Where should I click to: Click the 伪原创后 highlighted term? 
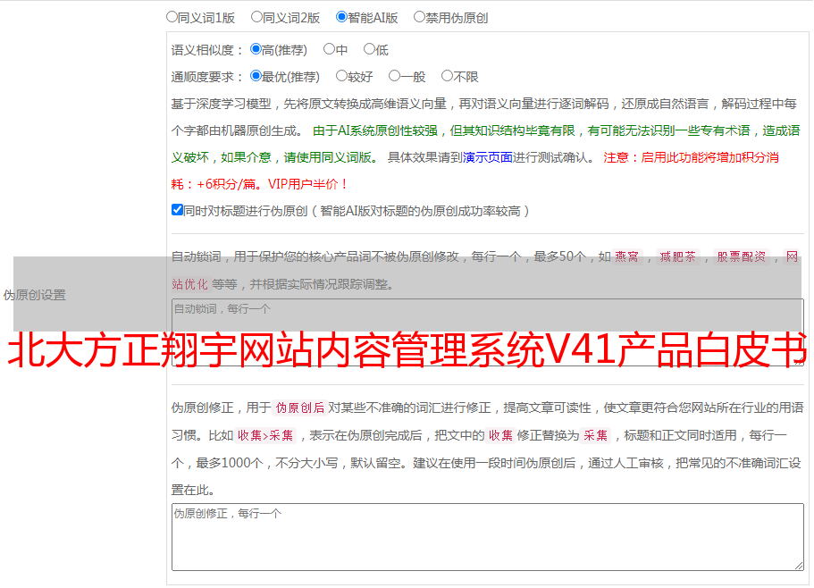pos(300,407)
